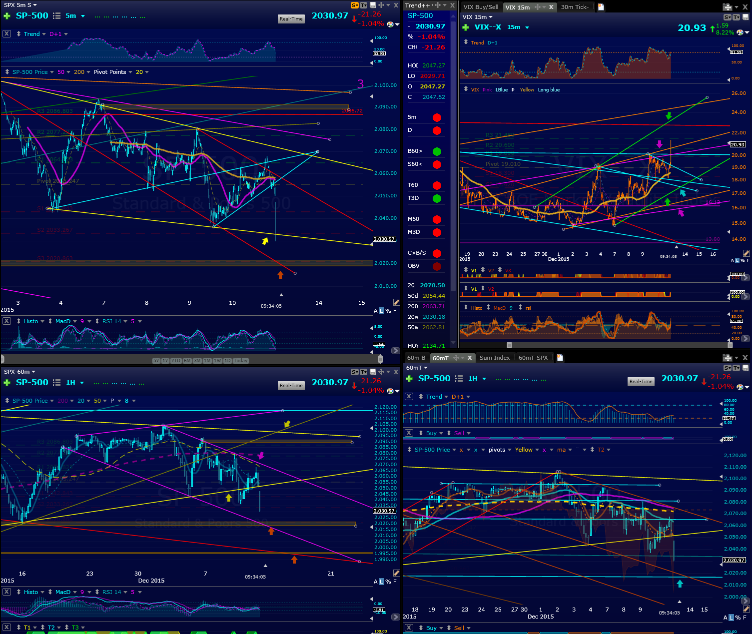Add symbol with green plus in SPX-60m chart

[7, 383]
